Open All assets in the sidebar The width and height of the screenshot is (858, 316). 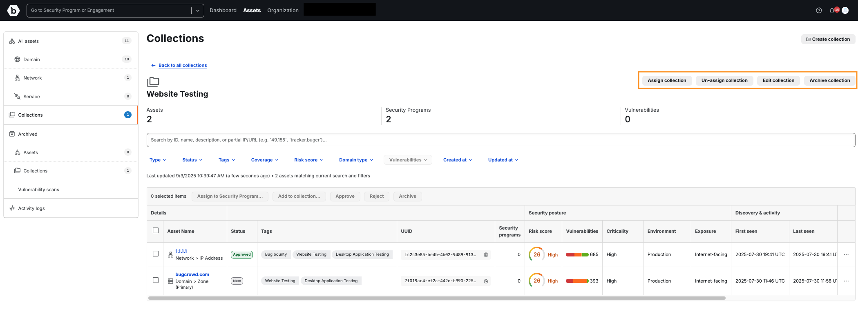(71, 41)
